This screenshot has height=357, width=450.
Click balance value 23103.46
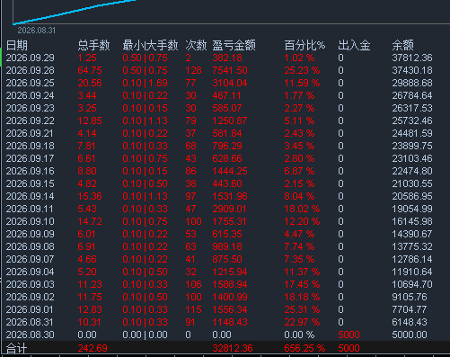(412, 158)
